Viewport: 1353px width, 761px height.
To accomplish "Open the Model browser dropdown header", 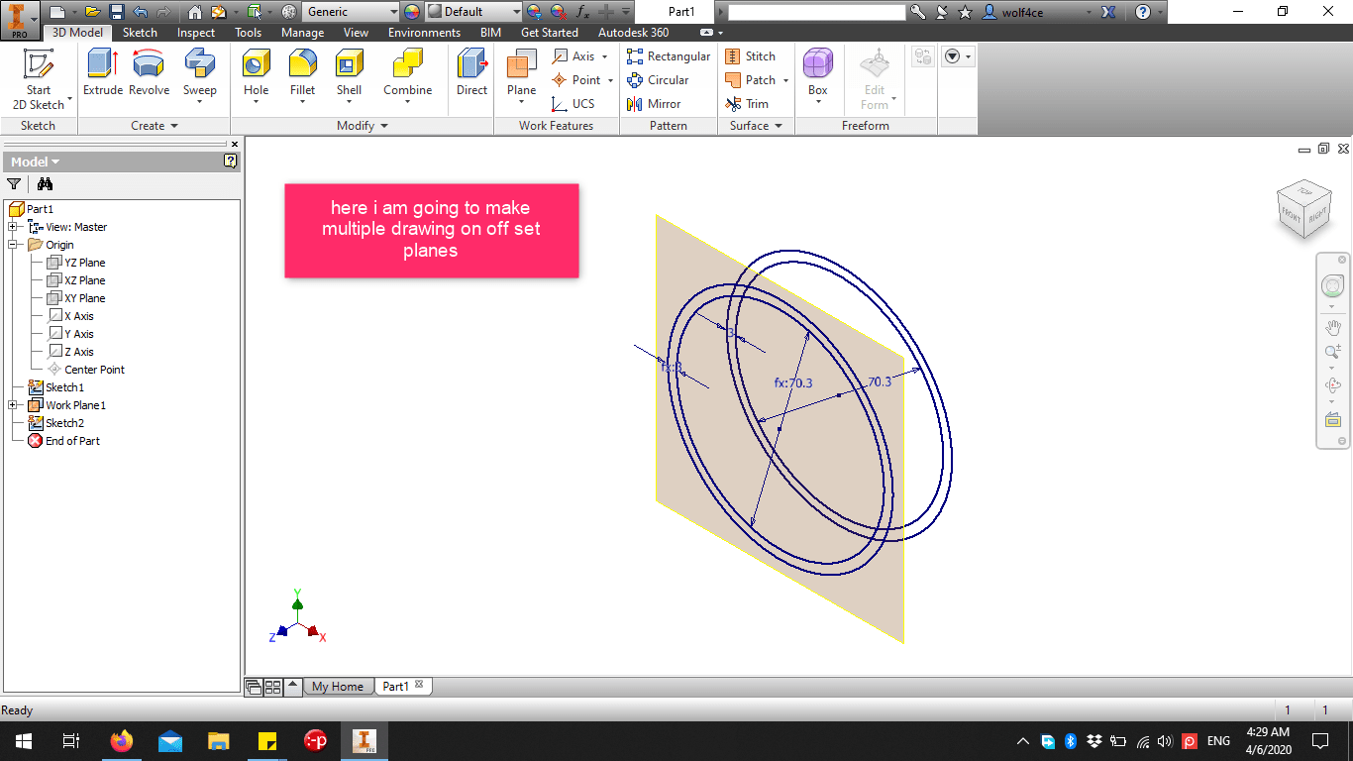I will click(36, 162).
